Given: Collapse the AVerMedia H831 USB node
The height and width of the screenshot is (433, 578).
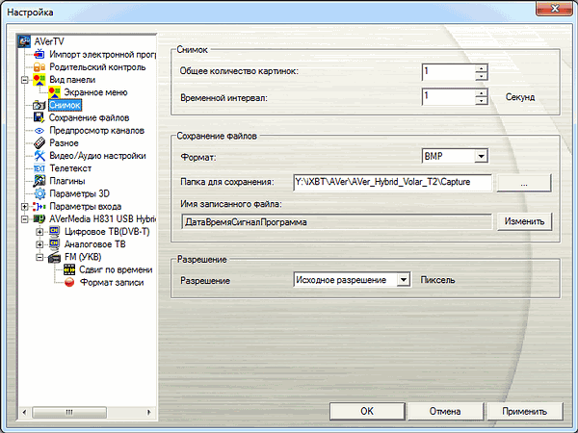Looking at the screenshot, I should tap(25, 219).
